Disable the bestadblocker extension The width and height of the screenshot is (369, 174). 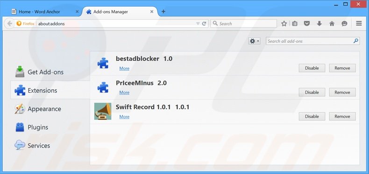312,68
